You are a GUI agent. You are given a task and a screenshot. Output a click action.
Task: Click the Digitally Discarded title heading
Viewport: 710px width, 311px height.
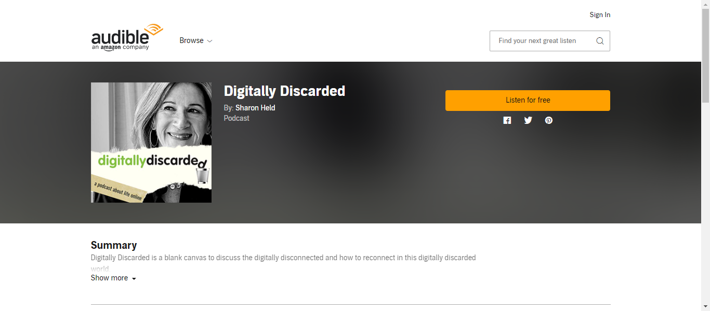click(x=284, y=91)
